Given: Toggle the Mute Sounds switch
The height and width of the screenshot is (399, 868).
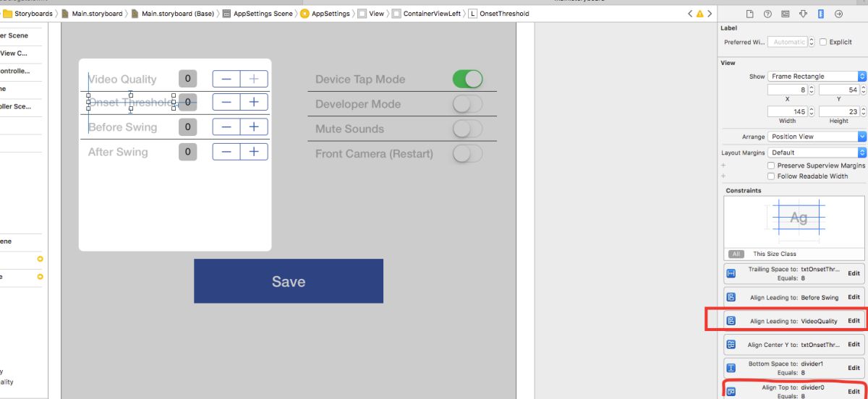Looking at the screenshot, I should pyautogui.click(x=467, y=129).
